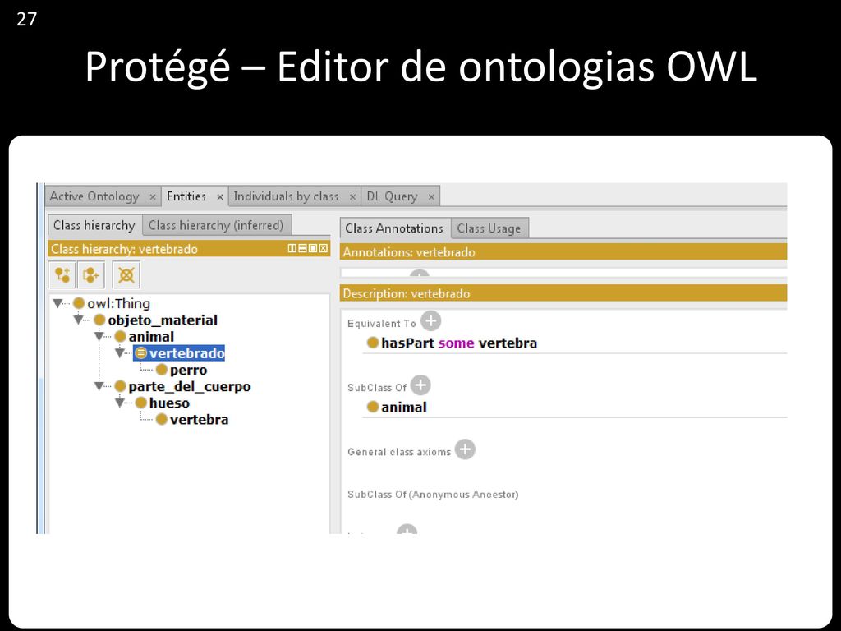Click the float view icon in Class hierarchy header
Screen dimensions: 841x631
coord(312,248)
